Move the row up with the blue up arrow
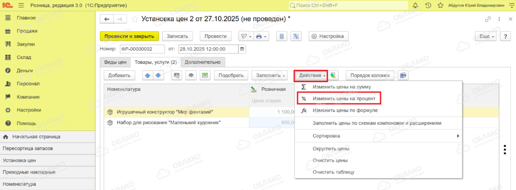The image size is (516, 190). (148, 75)
